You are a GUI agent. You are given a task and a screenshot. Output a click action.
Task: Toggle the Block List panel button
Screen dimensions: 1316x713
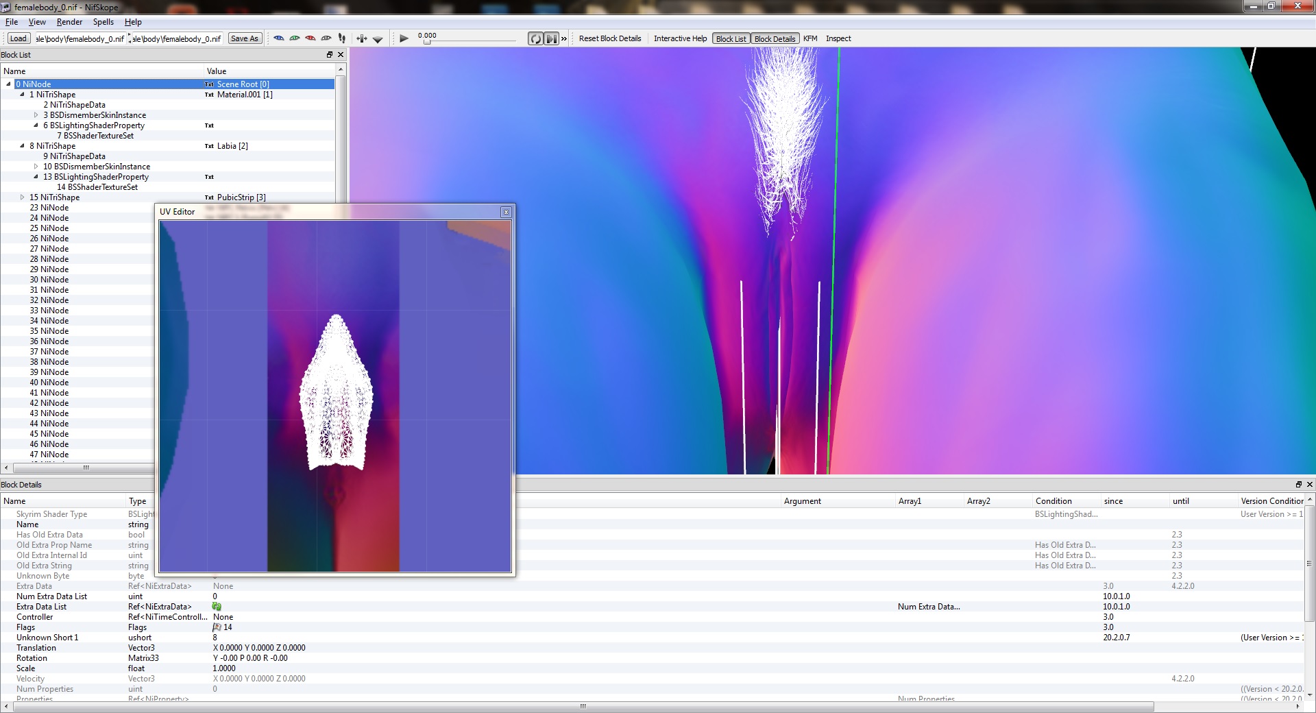click(x=731, y=39)
